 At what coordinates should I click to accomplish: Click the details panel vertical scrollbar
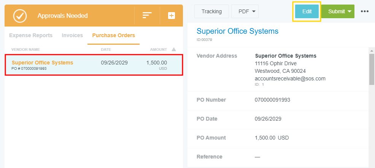tap(372, 69)
